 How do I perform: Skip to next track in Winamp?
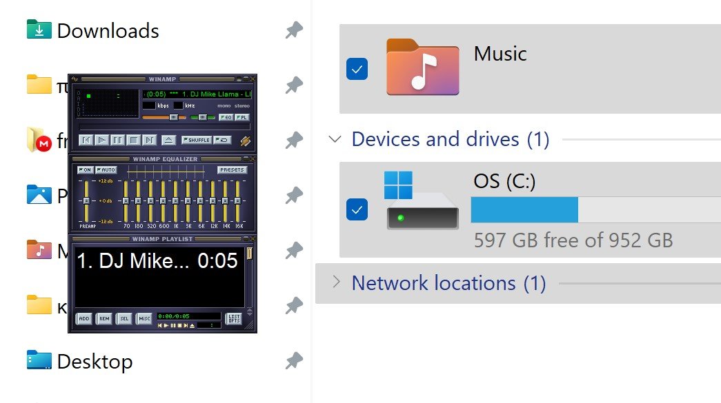[x=149, y=140]
